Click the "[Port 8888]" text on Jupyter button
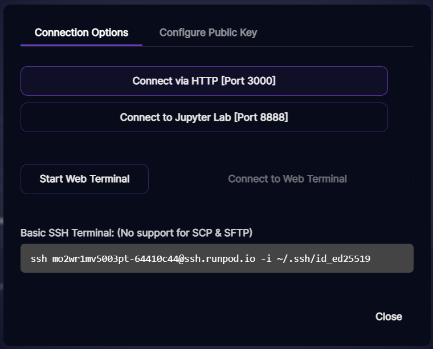This screenshot has width=433, height=349. click(260, 117)
